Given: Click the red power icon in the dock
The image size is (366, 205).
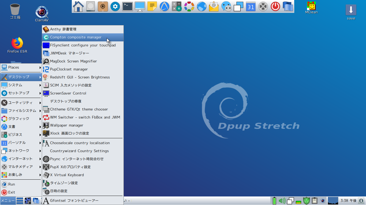Looking at the screenshot, I should pos(275,6).
